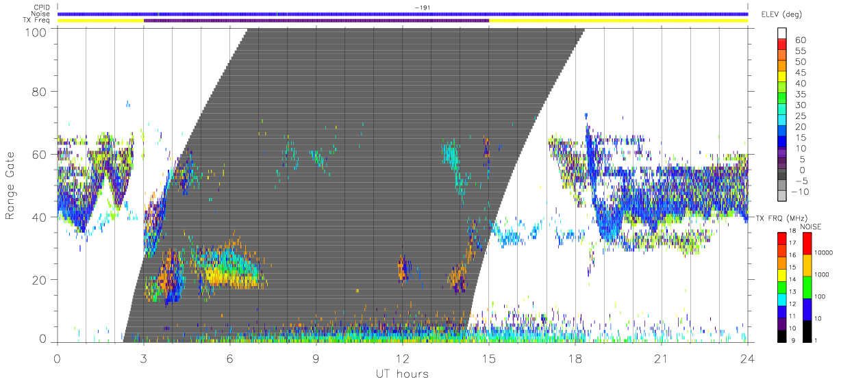Pick the black bottom segment of TX FRQ bar
The image size is (841, 388).
[782, 335]
